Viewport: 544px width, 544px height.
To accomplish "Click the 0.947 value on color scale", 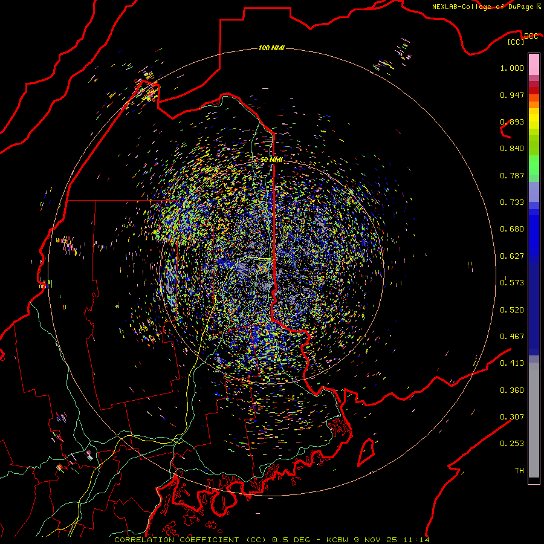I will click(512, 95).
